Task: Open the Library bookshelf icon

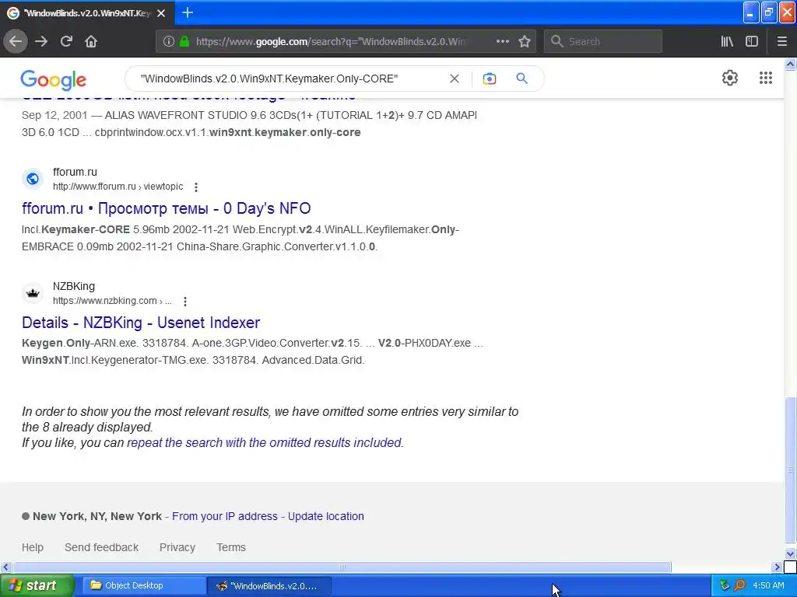Action: click(x=727, y=42)
